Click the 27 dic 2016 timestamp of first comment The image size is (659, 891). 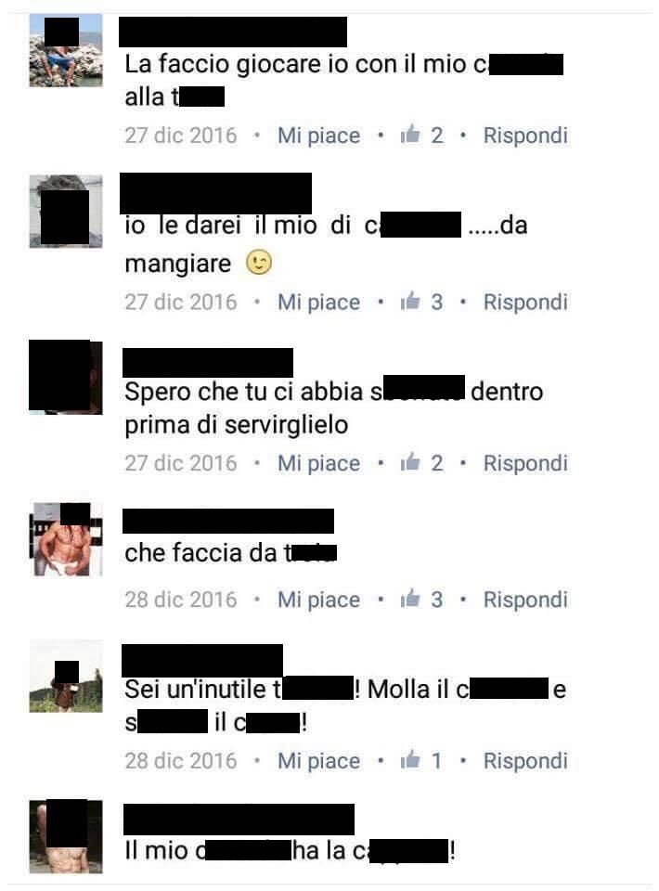181,136
